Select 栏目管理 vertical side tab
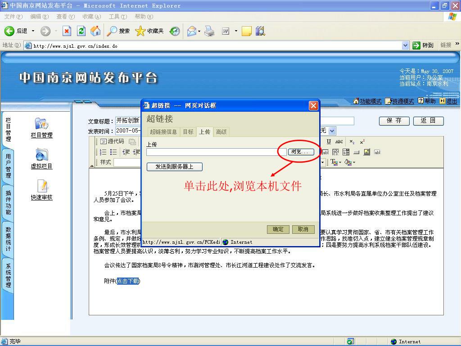The image size is (461, 346). pyautogui.click(x=8, y=129)
